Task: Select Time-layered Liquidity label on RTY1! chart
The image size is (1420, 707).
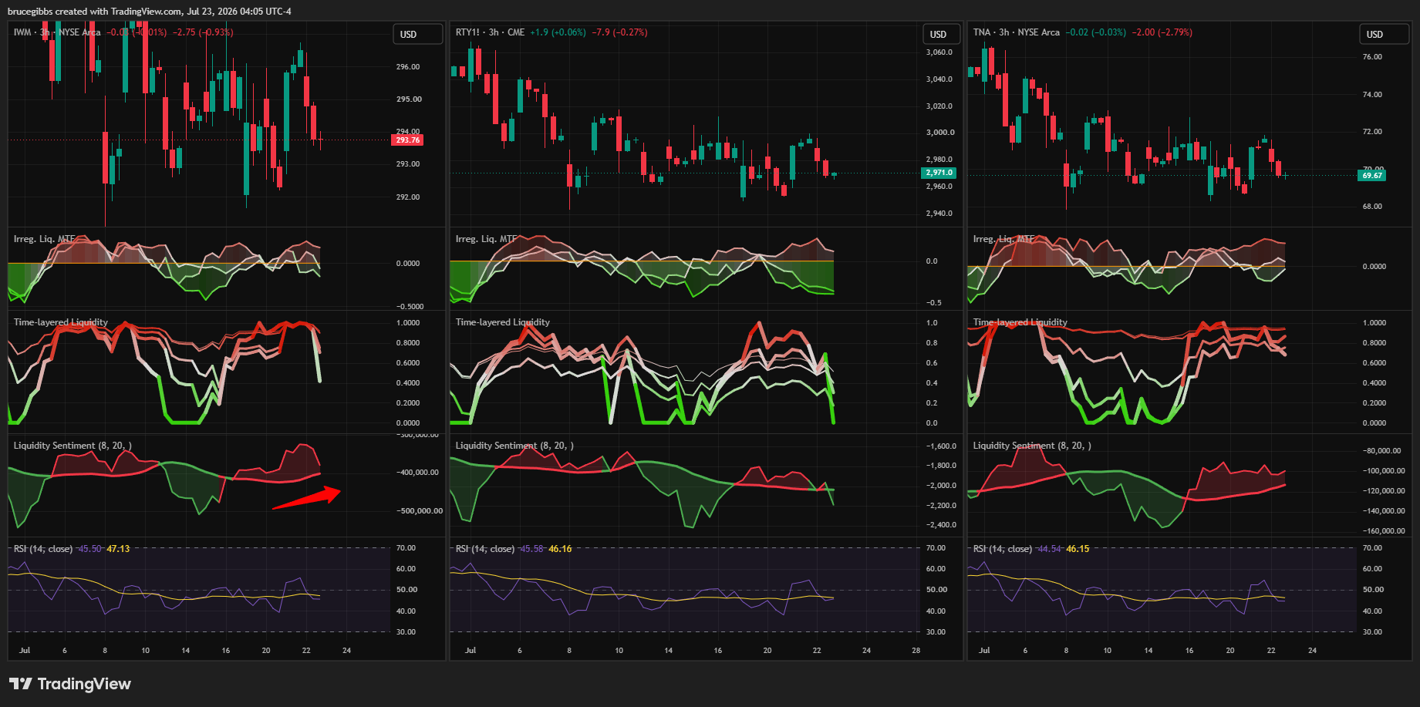Action: [x=502, y=322]
